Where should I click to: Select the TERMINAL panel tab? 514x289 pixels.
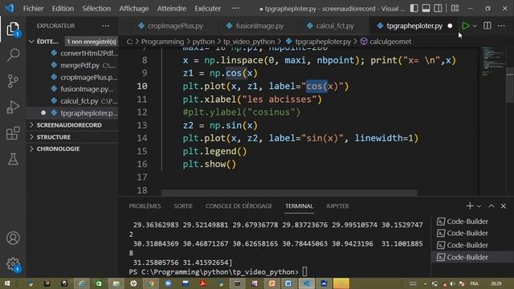coord(299,206)
